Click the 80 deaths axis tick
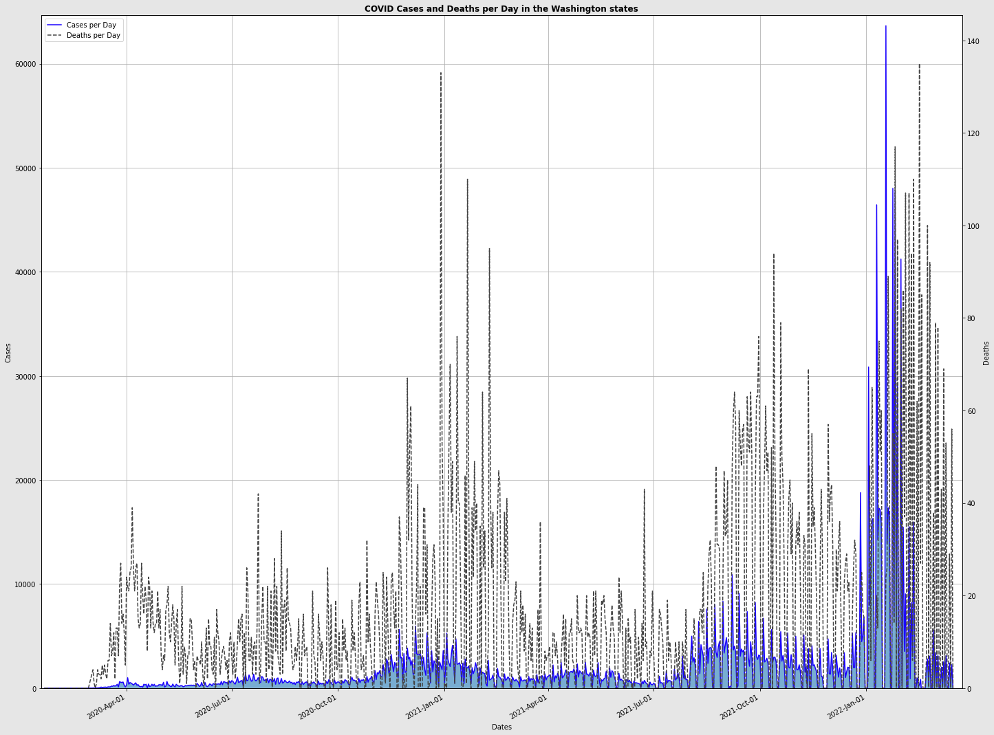994x735 pixels. click(971, 319)
